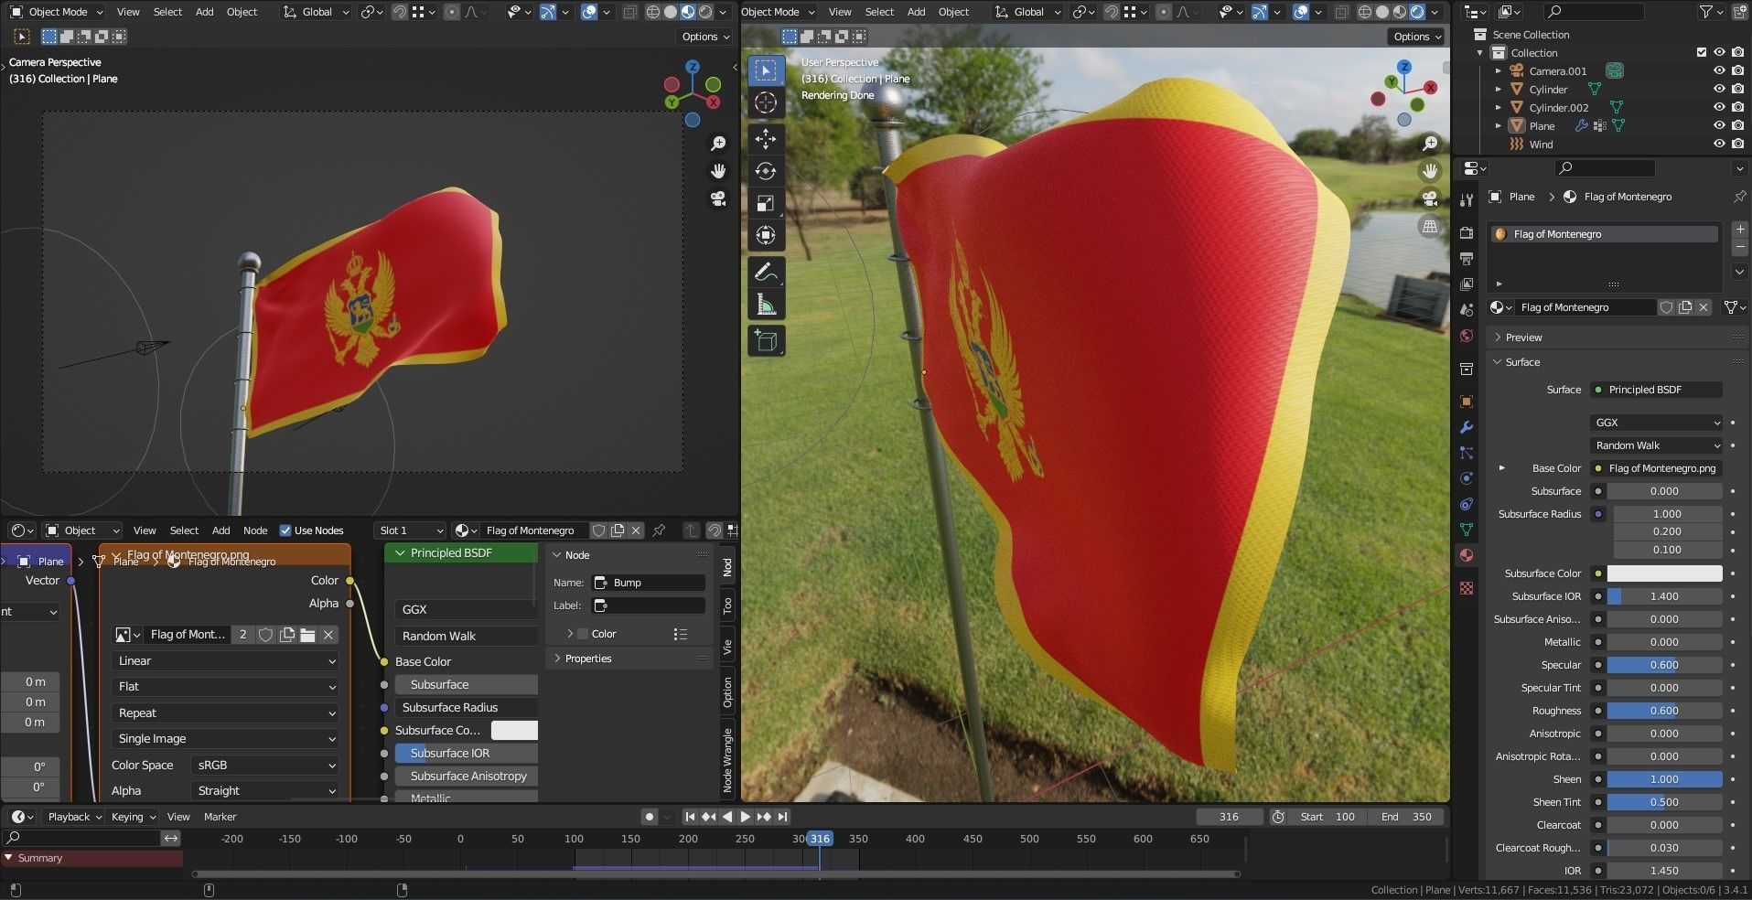Open the Object Data properties tab

(x=1467, y=530)
